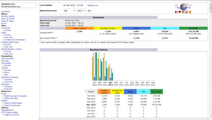The image size is (212, 120).
Task: Switch language with the German flag
Action: pos(180,12)
